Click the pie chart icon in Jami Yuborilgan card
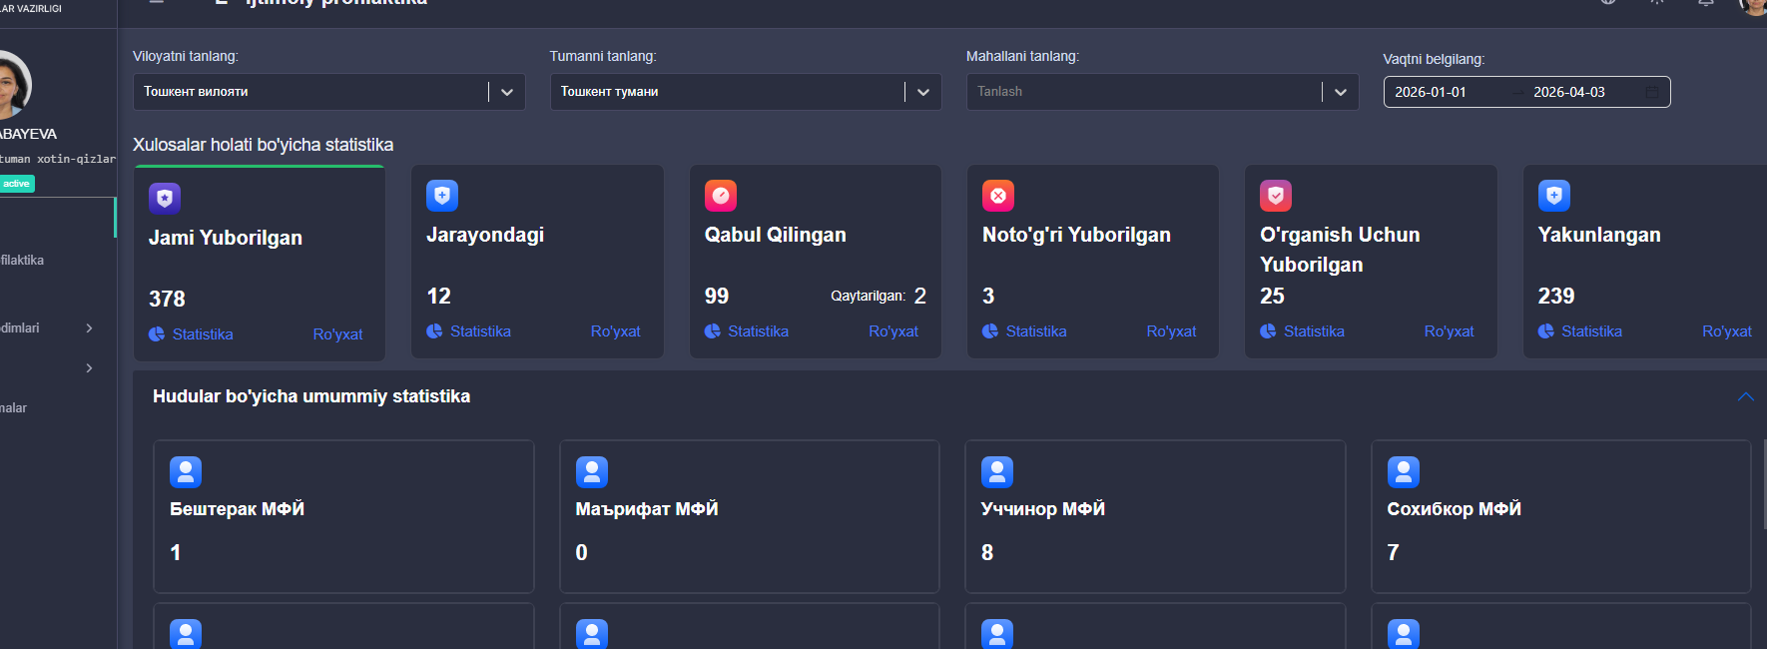Viewport: 1767px width, 649px height. tap(157, 334)
